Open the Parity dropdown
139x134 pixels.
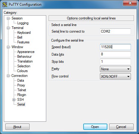[115, 69]
